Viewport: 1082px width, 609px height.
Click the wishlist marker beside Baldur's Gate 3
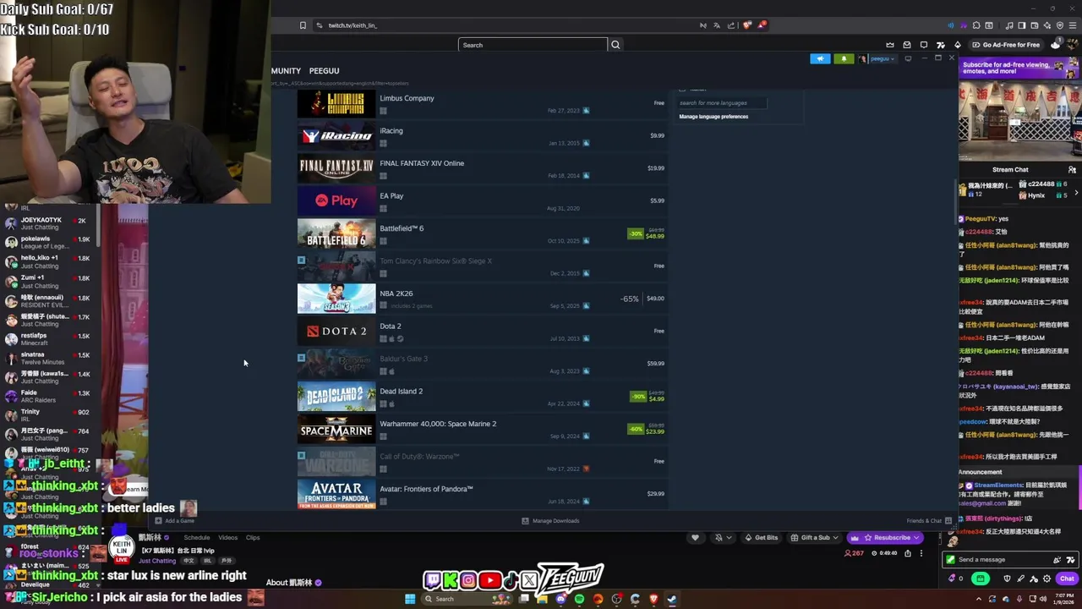pos(301,358)
